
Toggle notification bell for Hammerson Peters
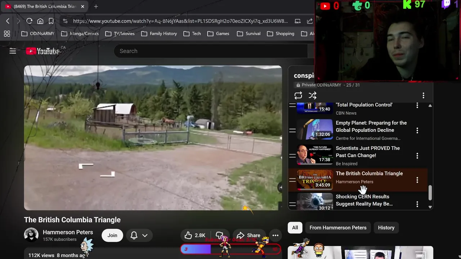tap(134, 235)
